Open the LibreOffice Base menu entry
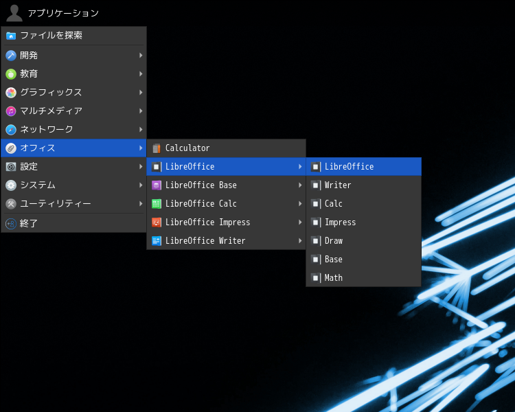The image size is (515, 412). tap(227, 185)
